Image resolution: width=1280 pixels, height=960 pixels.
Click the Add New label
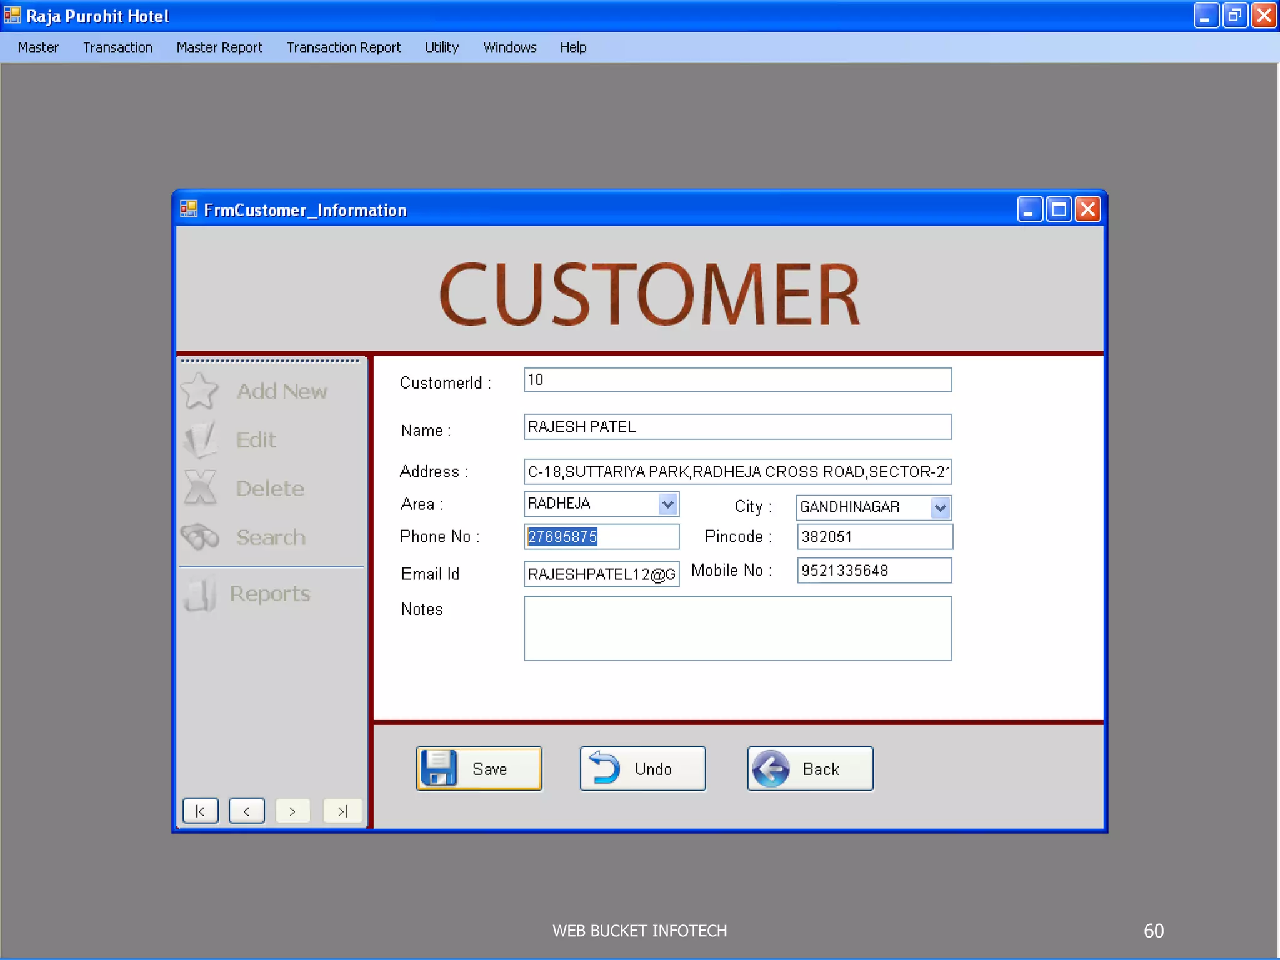pyautogui.click(x=282, y=391)
